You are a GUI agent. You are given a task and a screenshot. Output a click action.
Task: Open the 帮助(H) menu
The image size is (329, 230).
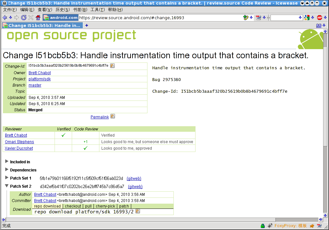pos(115,10)
